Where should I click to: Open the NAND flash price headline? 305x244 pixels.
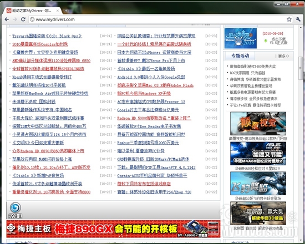(x=42, y=159)
